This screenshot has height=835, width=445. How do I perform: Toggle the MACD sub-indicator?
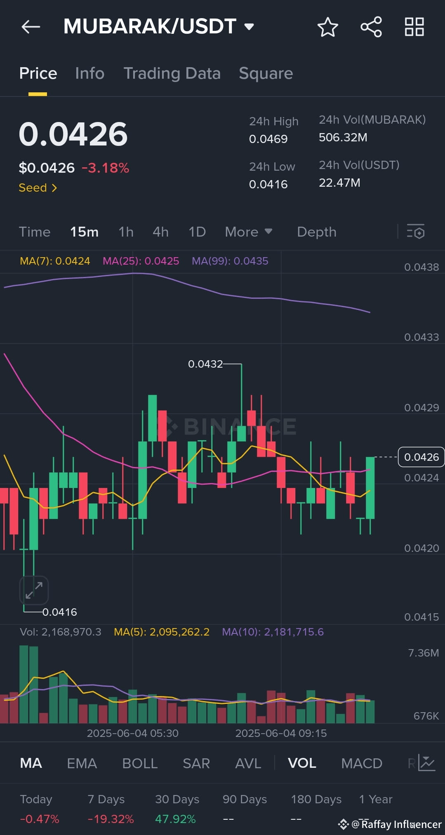coord(362,763)
